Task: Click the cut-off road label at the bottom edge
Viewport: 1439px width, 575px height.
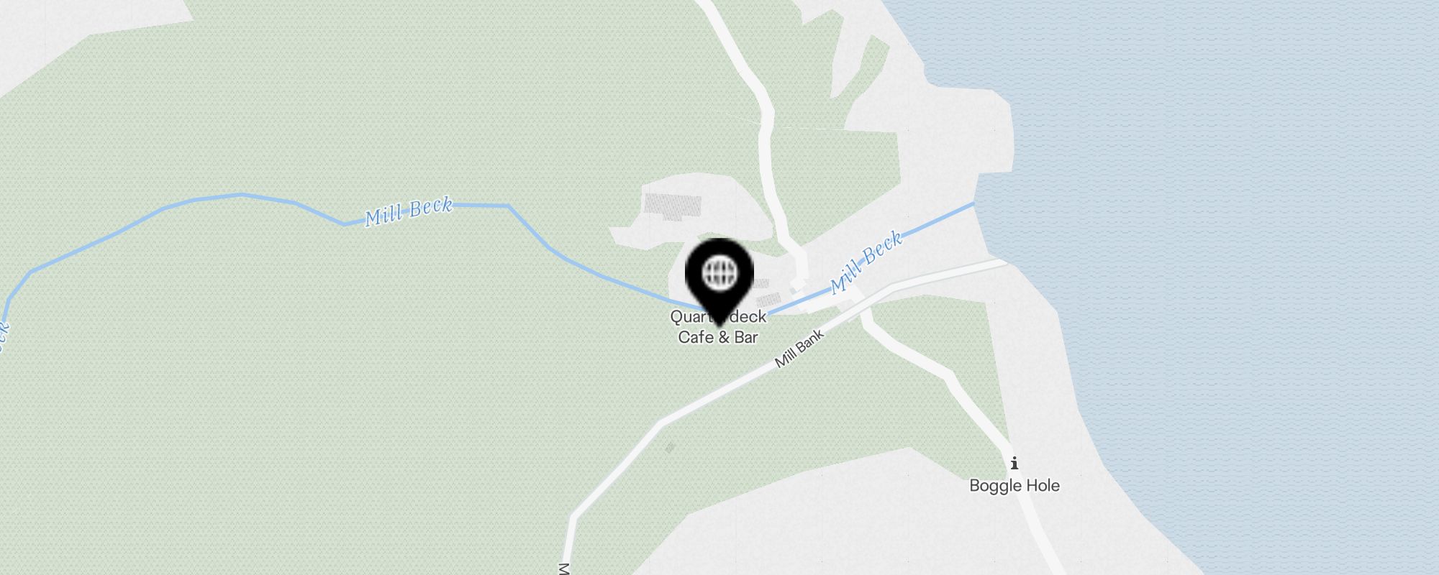Action: pos(563,569)
